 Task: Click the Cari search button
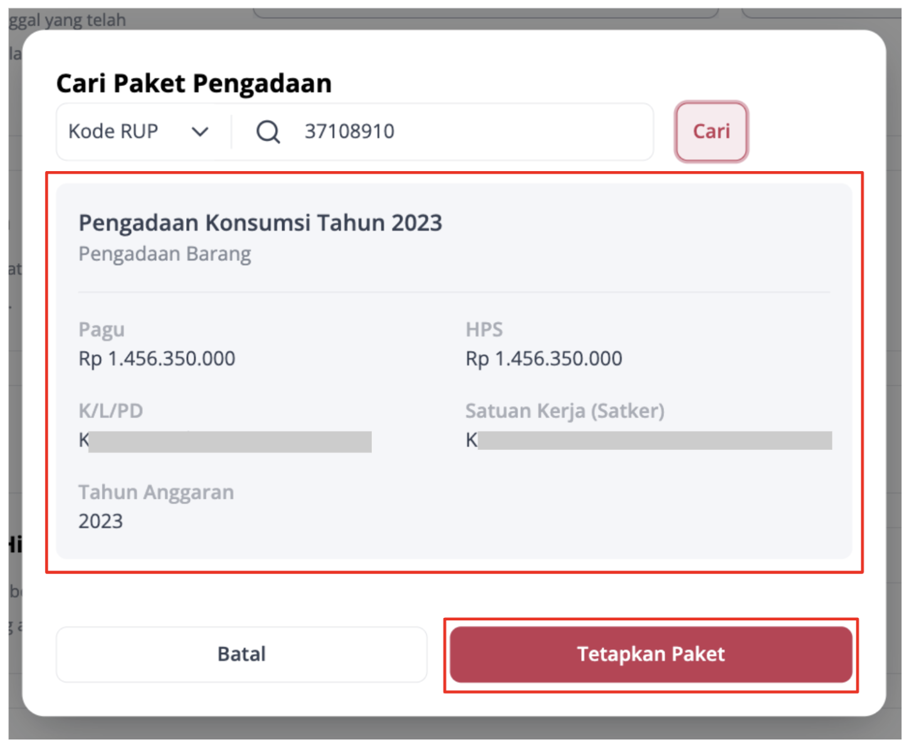pyautogui.click(x=712, y=132)
